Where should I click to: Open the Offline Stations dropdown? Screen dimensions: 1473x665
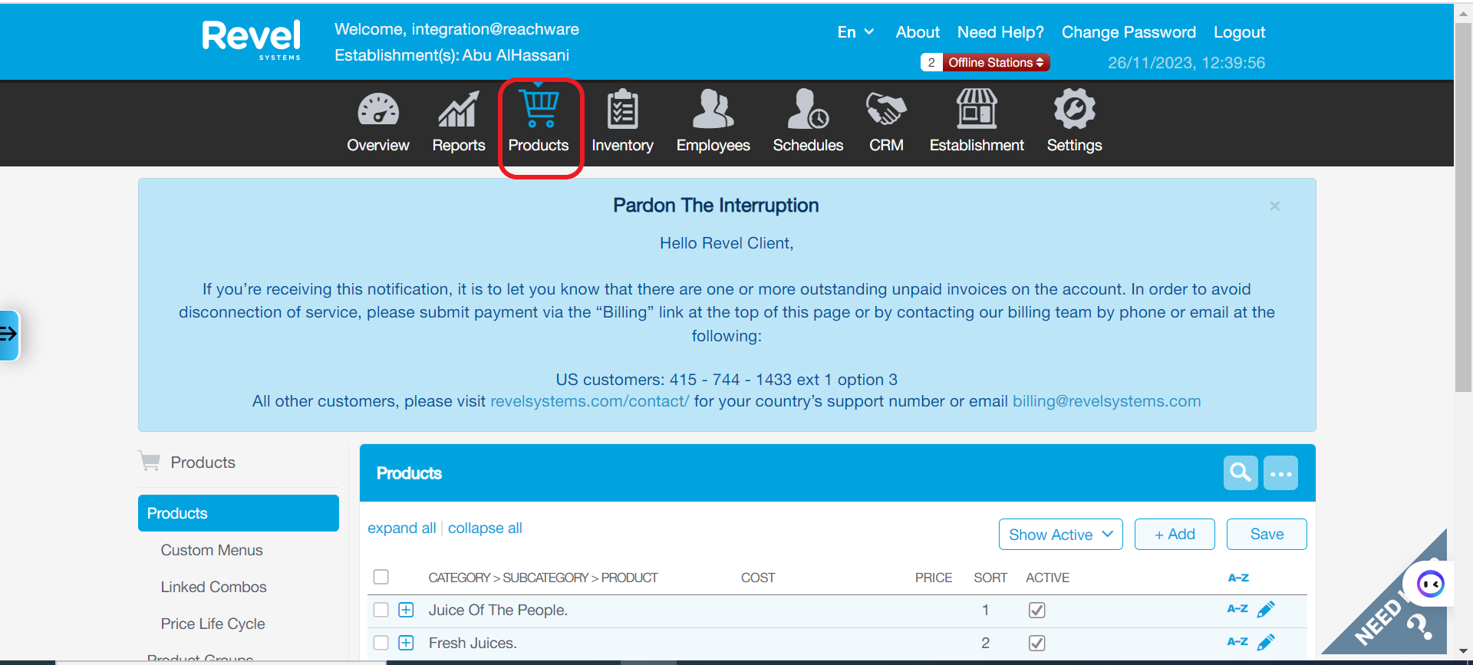point(995,63)
